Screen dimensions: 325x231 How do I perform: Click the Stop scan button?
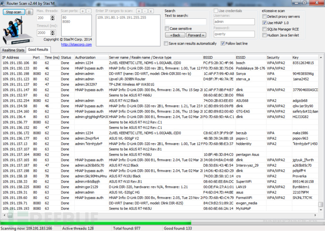point(14,12)
